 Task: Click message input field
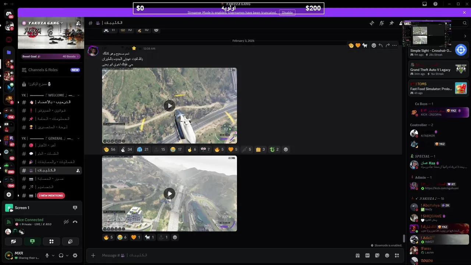coord(224,255)
